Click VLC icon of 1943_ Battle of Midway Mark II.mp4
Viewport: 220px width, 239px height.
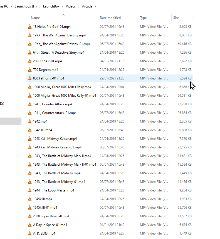tap(30, 156)
